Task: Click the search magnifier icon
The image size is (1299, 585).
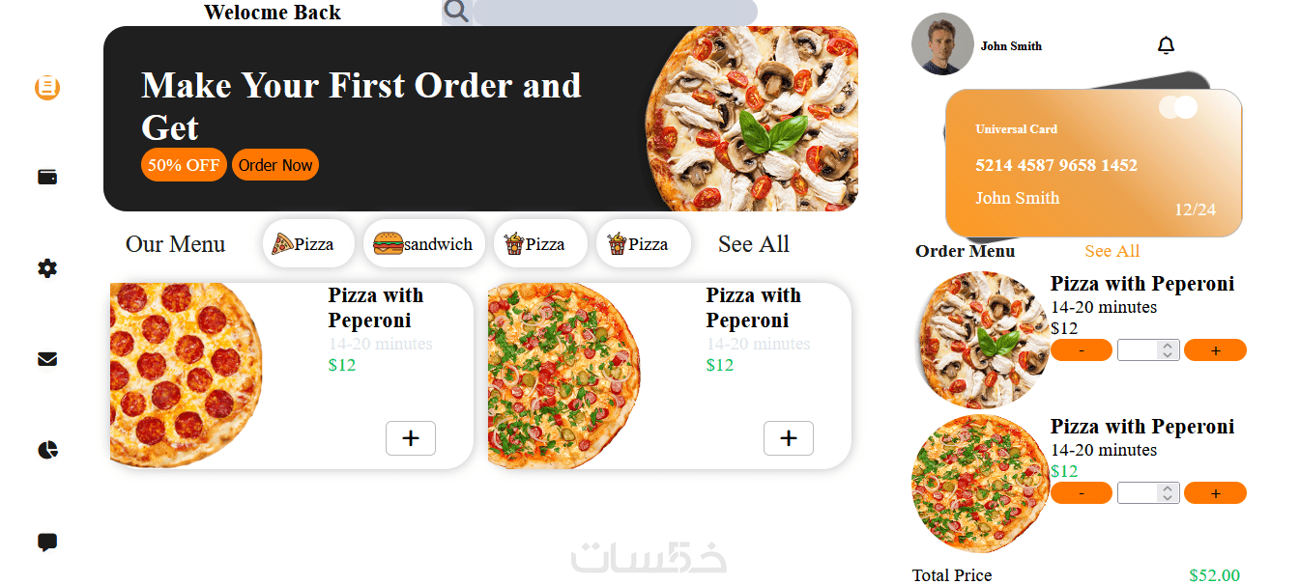Action: pos(456,12)
